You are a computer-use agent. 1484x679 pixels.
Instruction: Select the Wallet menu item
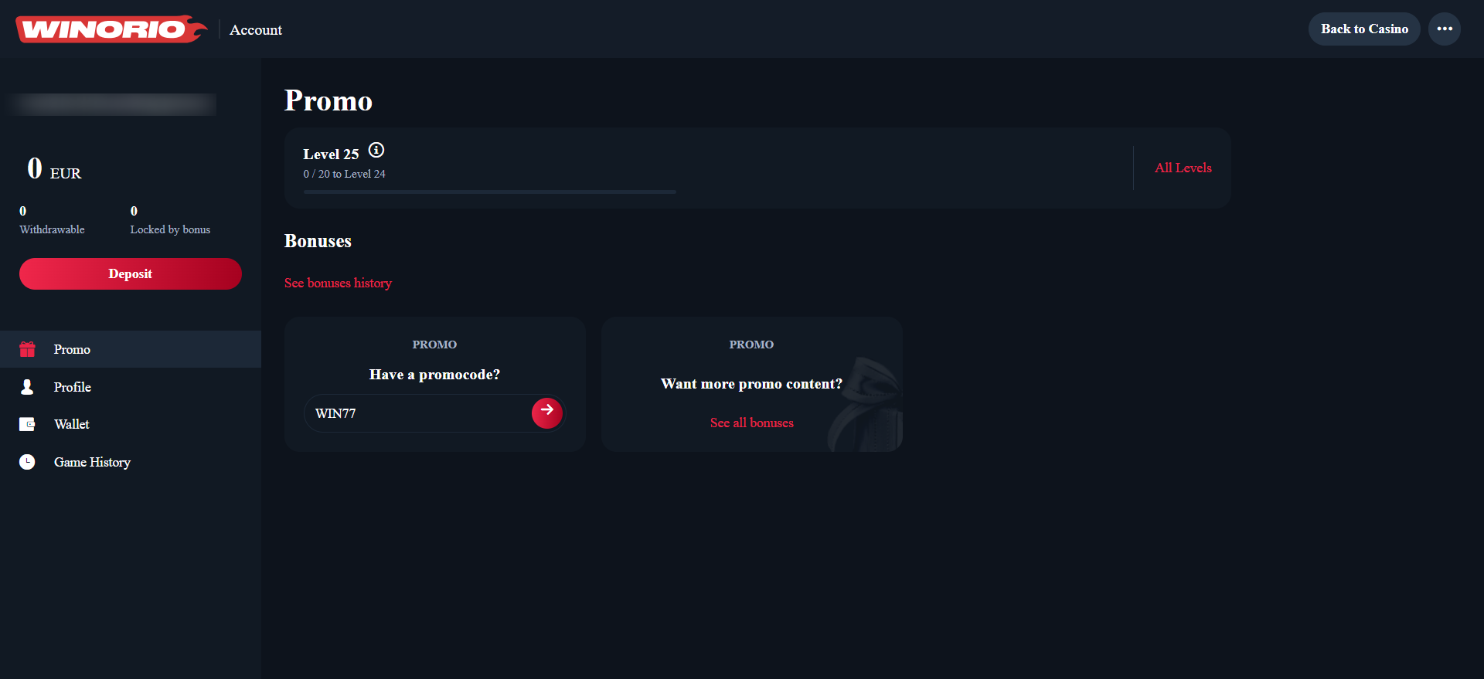tap(131, 424)
